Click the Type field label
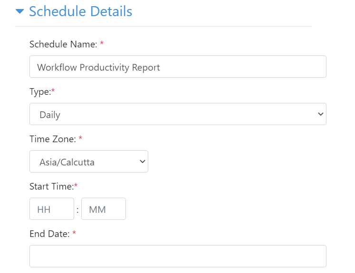The height and width of the screenshot is (273, 355). click(x=40, y=92)
